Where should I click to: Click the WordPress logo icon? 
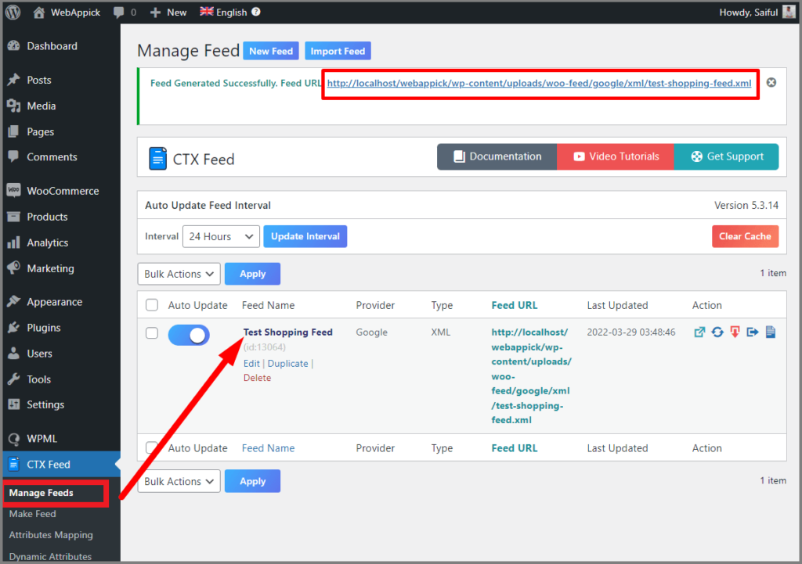[13, 12]
